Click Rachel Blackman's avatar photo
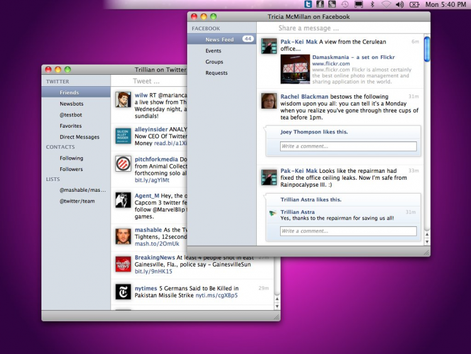 pos(269,101)
